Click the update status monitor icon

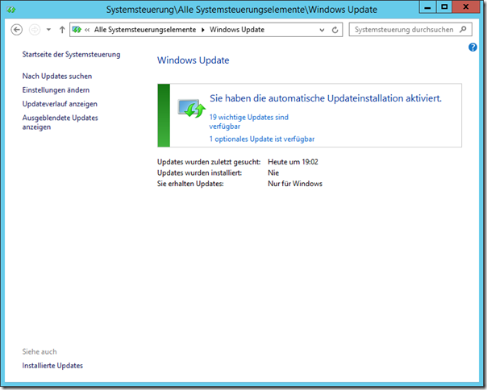pos(192,108)
